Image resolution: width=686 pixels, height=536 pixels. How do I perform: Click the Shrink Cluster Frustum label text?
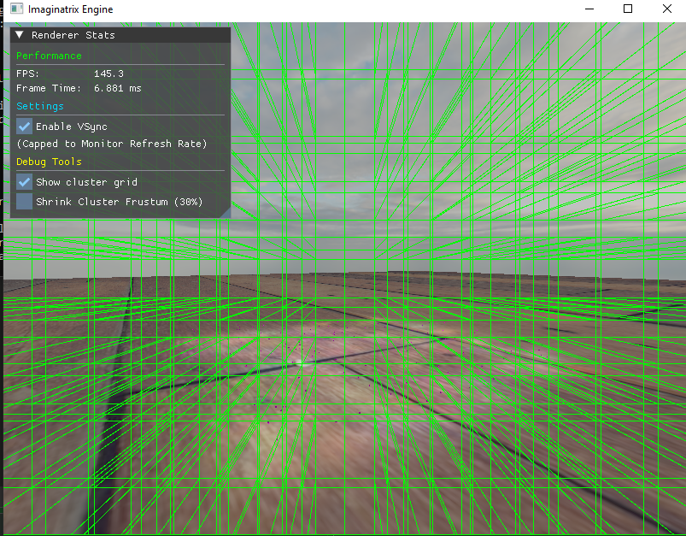[120, 202]
